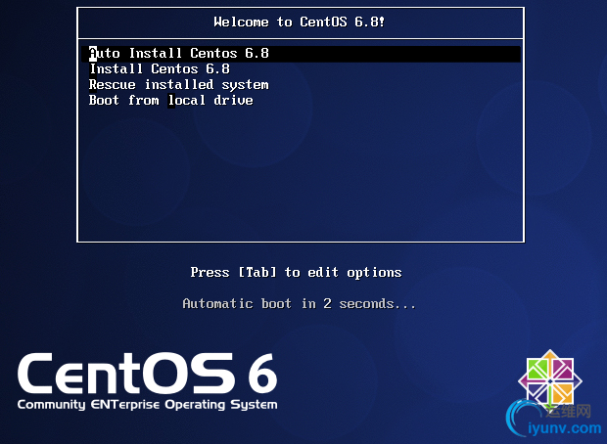Pick Boot from local drive entry
This screenshot has height=444, width=607.
click(170, 101)
